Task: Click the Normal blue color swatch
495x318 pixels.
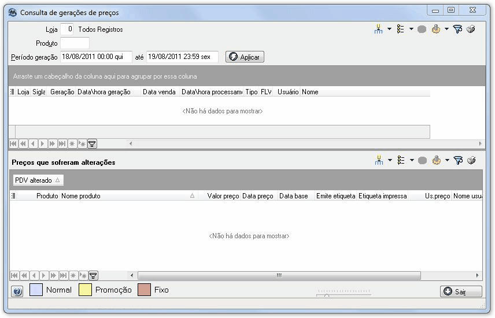Action: (x=36, y=290)
